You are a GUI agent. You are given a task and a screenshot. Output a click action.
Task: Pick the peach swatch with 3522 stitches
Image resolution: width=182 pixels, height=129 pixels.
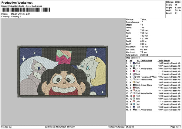(134, 90)
